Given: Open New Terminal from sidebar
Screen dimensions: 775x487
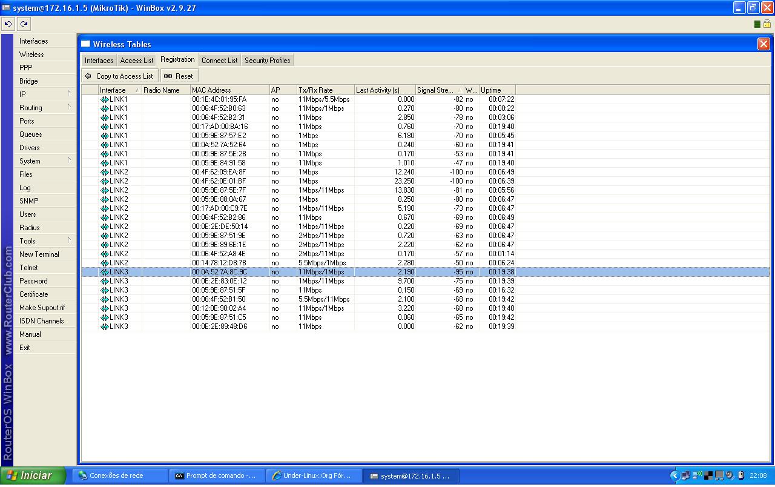Looking at the screenshot, I should tap(45, 254).
